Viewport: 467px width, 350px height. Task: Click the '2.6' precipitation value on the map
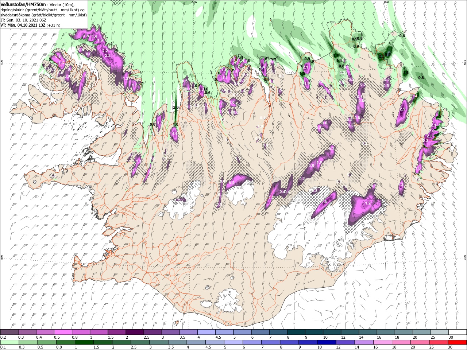[176, 107]
